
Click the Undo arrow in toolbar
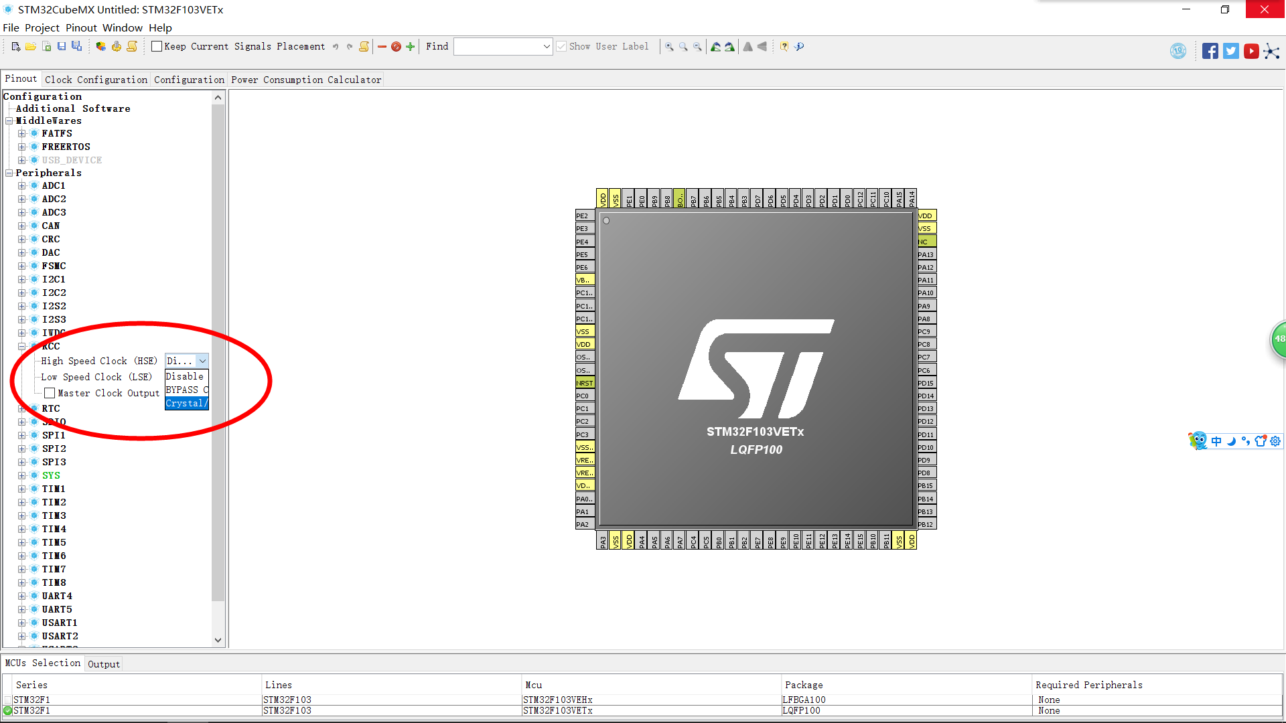(x=336, y=47)
